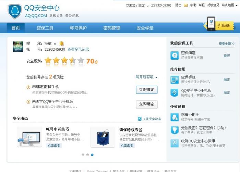The height and width of the screenshot is (172, 240).
Task: Click the About Tencent footer link
Action: point(97,171)
